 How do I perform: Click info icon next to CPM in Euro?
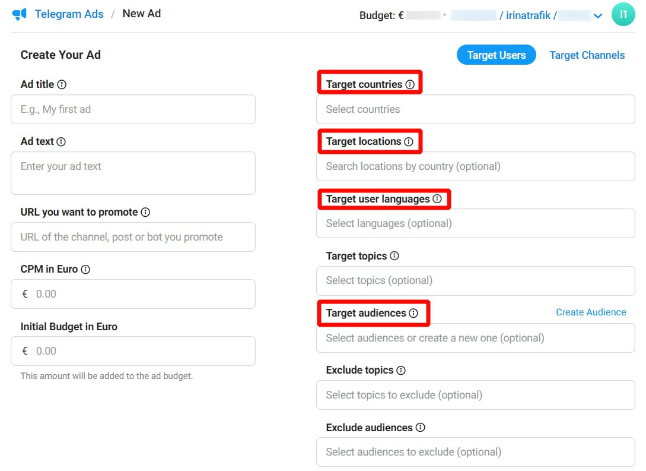85,270
